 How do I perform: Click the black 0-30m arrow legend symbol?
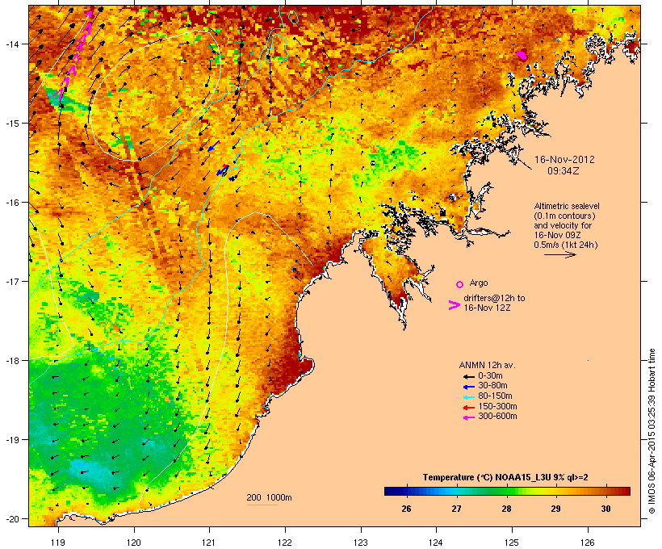pyautogui.click(x=468, y=376)
